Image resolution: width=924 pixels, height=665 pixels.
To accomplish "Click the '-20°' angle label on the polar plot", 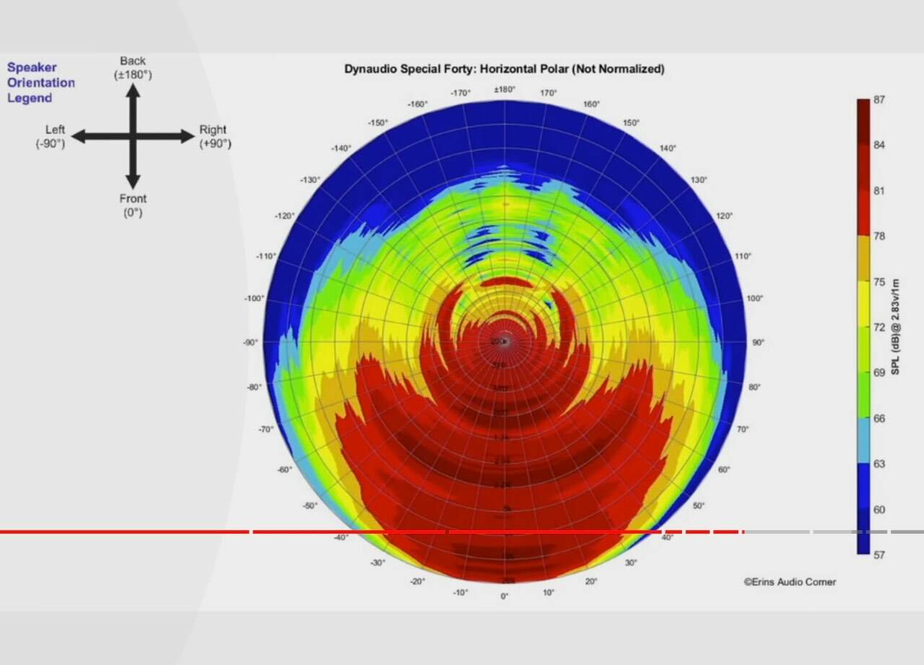I will click(417, 581).
